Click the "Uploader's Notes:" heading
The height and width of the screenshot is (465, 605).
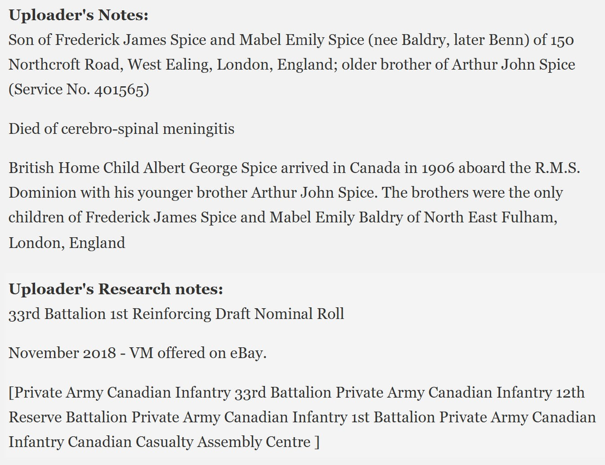tap(78, 15)
